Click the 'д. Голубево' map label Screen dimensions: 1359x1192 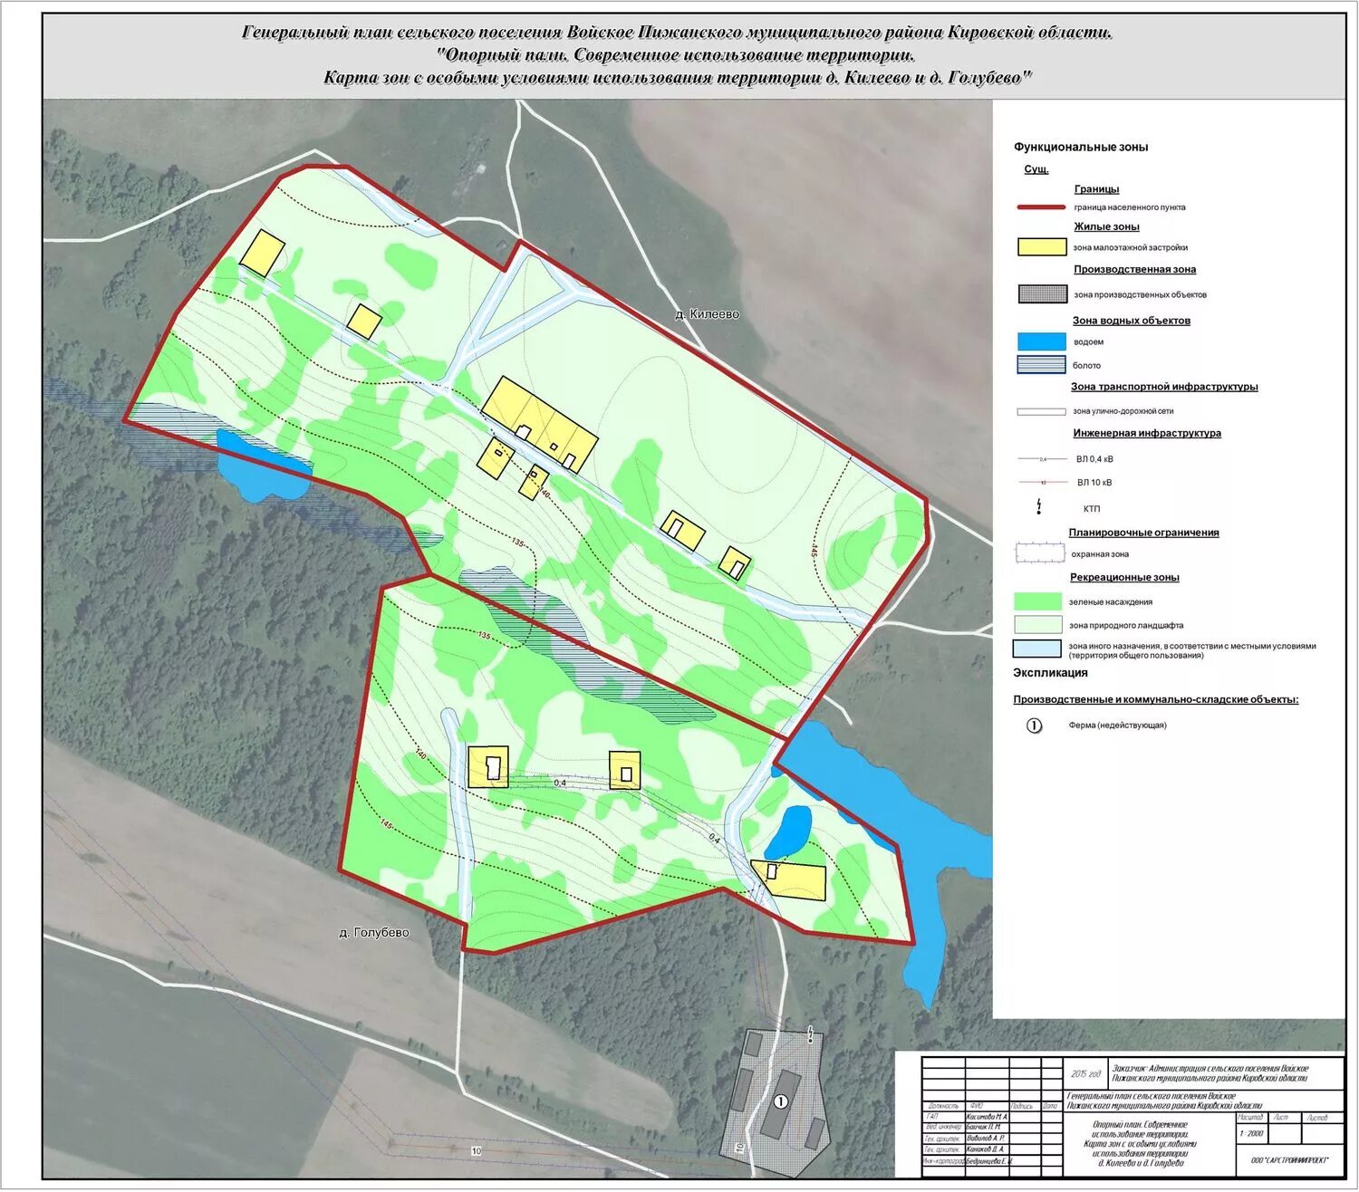tap(374, 933)
